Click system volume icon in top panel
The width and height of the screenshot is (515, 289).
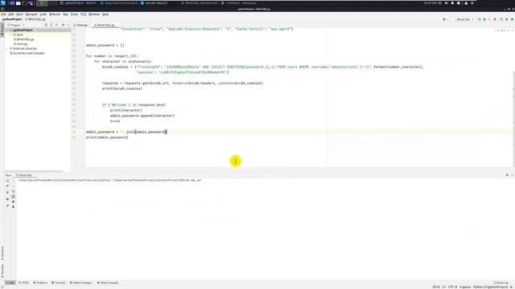[x=447, y=3]
